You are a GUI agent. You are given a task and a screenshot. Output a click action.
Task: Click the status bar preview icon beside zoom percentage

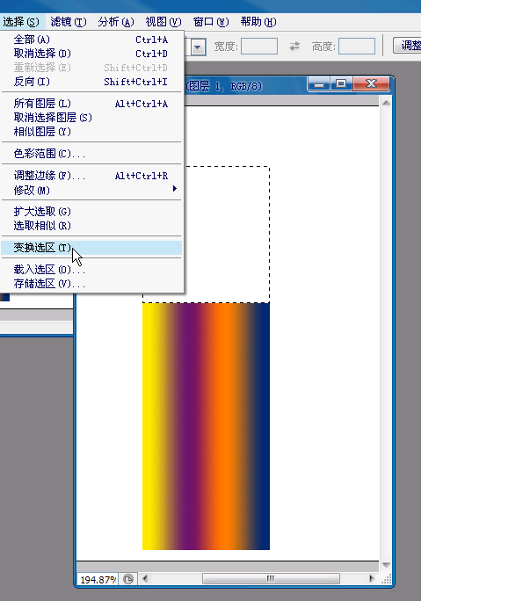[128, 579]
